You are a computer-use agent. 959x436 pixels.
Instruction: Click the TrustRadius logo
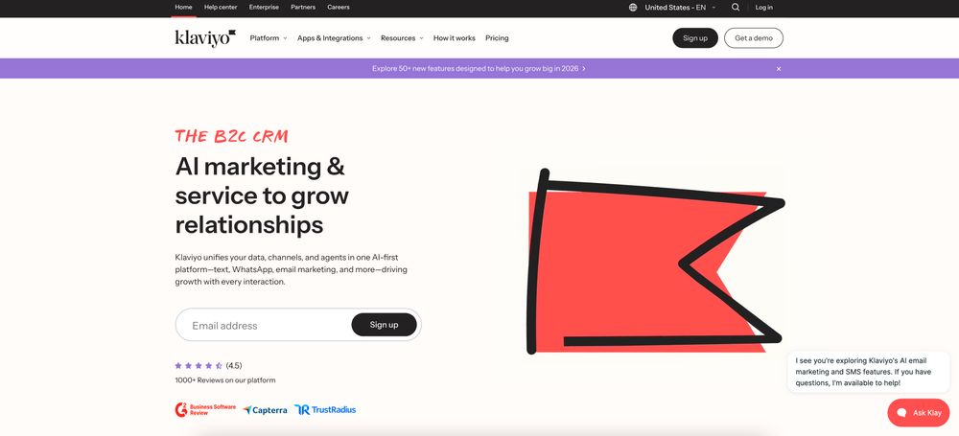325,410
